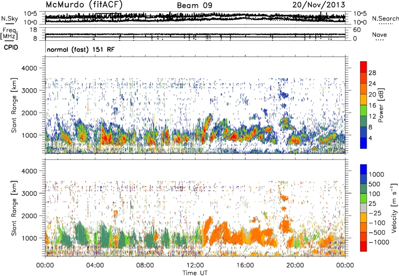Click the 18 MHz frequency tick label

click(x=33, y=30)
